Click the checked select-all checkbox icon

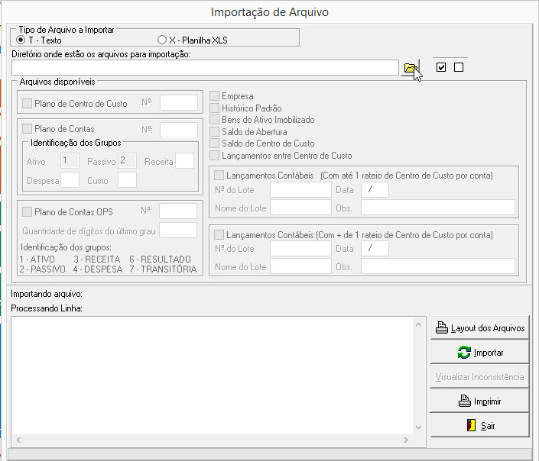[441, 67]
